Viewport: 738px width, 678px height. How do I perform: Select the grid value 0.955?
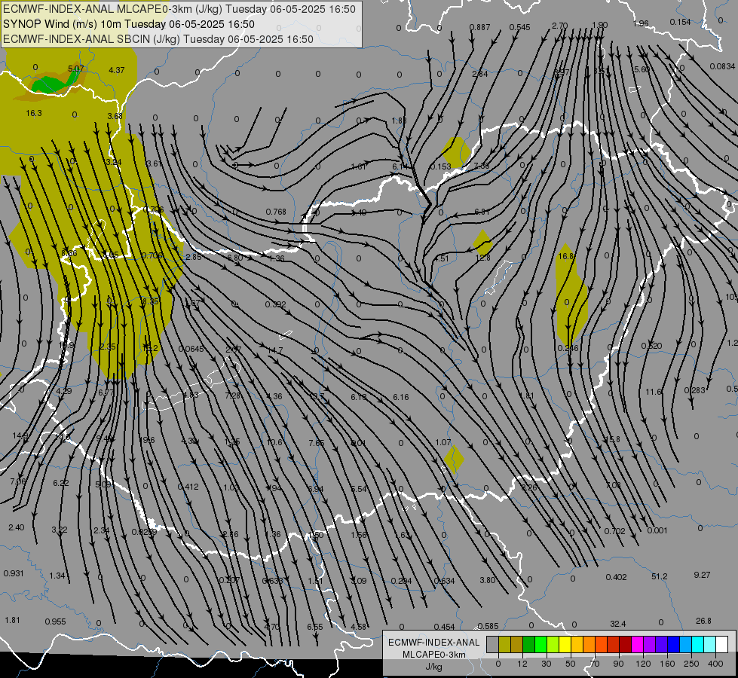[x=56, y=622]
